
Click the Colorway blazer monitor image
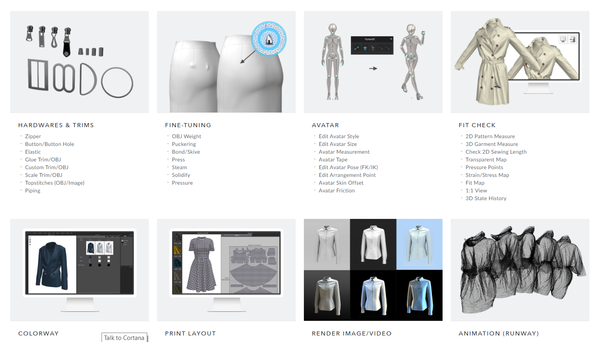point(80,270)
